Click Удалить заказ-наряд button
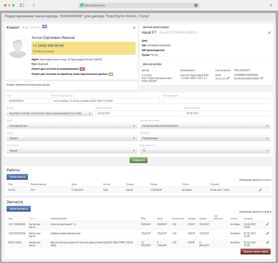Image resolution: width=278 pixels, height=263 pixels. [255, 252]
